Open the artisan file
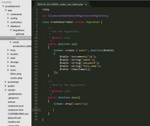Viewport: 150px width, 126px height. [x=12, y=102]
